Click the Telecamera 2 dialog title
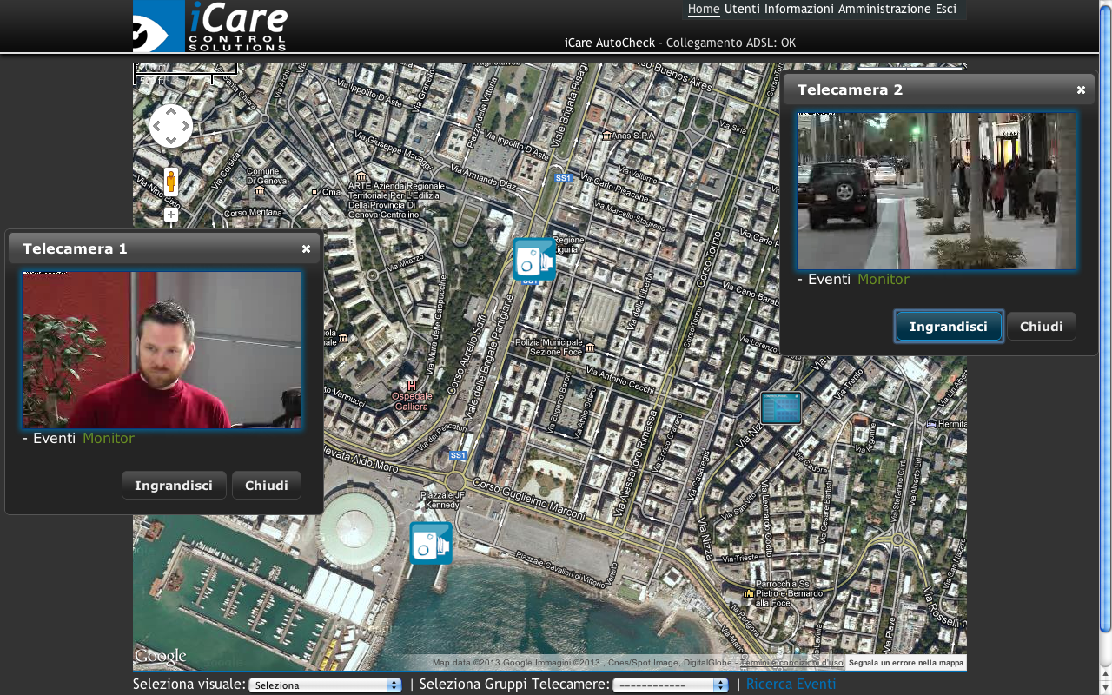The width and height of the screenshot is (1112, 695). tap(851, 89)
